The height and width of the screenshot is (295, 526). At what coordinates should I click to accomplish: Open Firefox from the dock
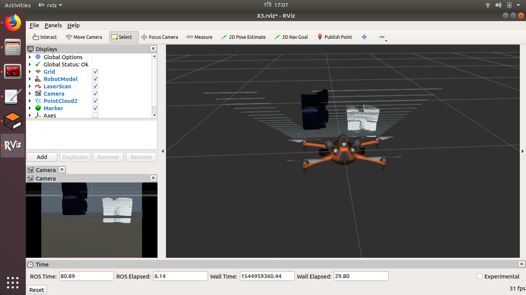(x=13, y=23)
